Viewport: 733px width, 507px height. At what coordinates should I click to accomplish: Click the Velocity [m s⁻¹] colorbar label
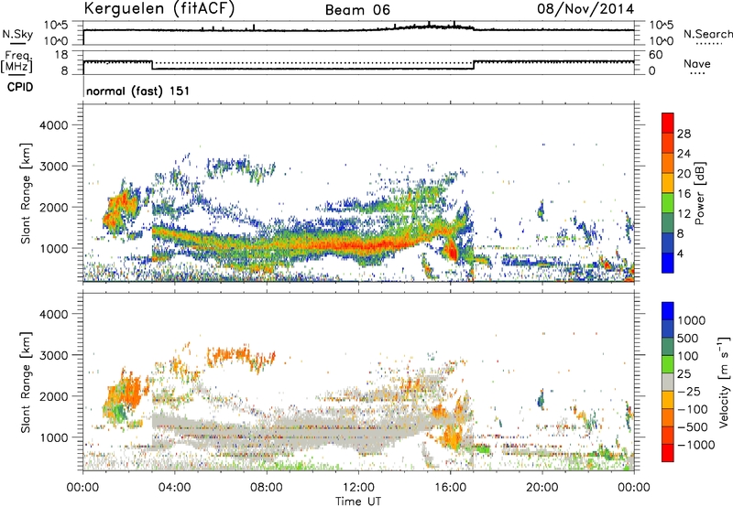[724, 382]
